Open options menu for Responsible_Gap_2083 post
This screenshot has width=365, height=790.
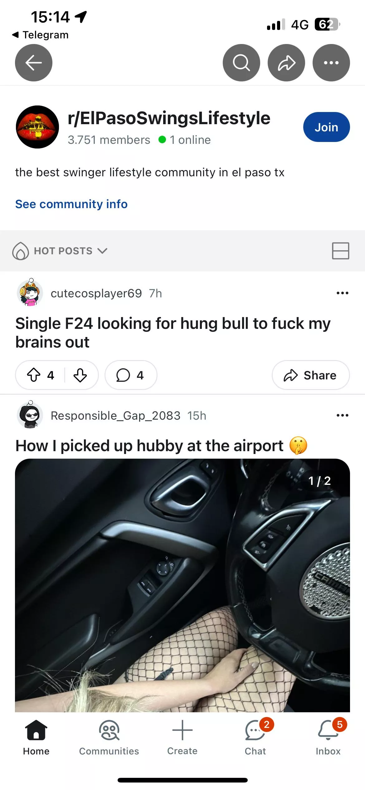coord(342,415)
